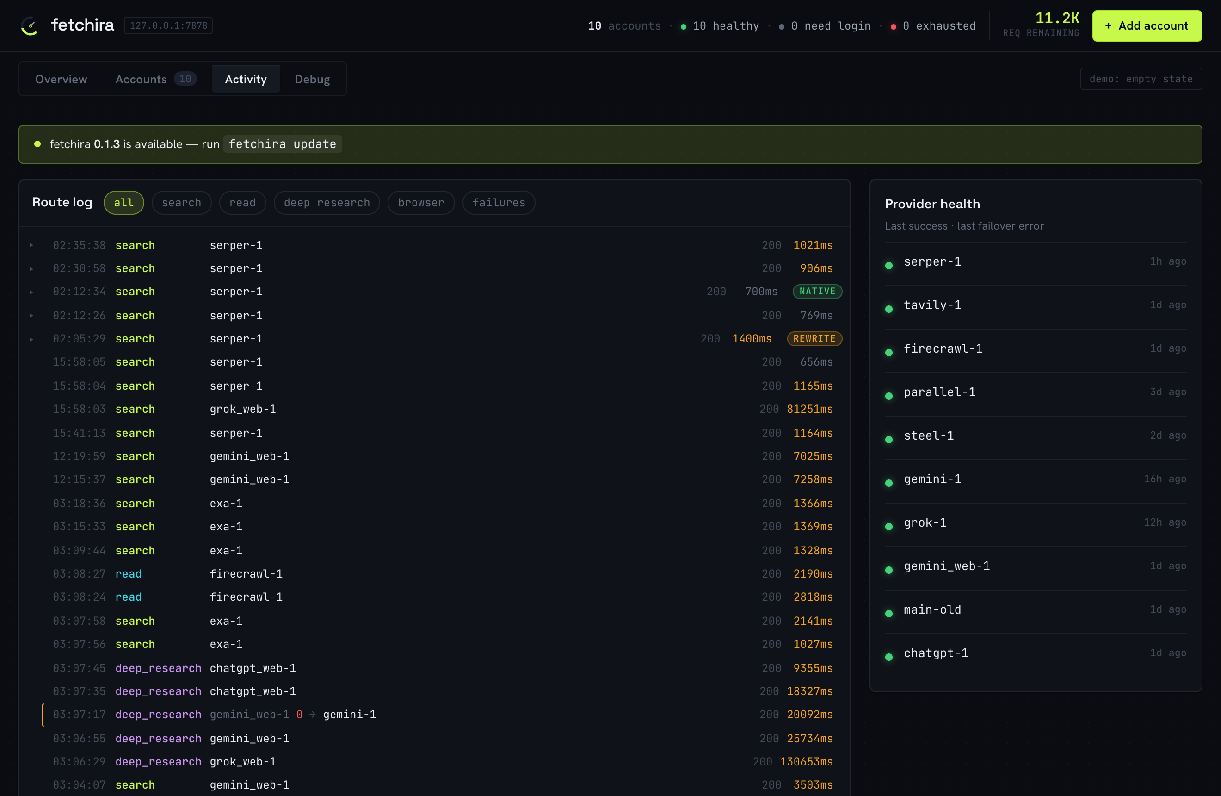This screenshot has width=1221, height=796.
Task: Switch to the Accounts tab
Action: coord(156,79)
